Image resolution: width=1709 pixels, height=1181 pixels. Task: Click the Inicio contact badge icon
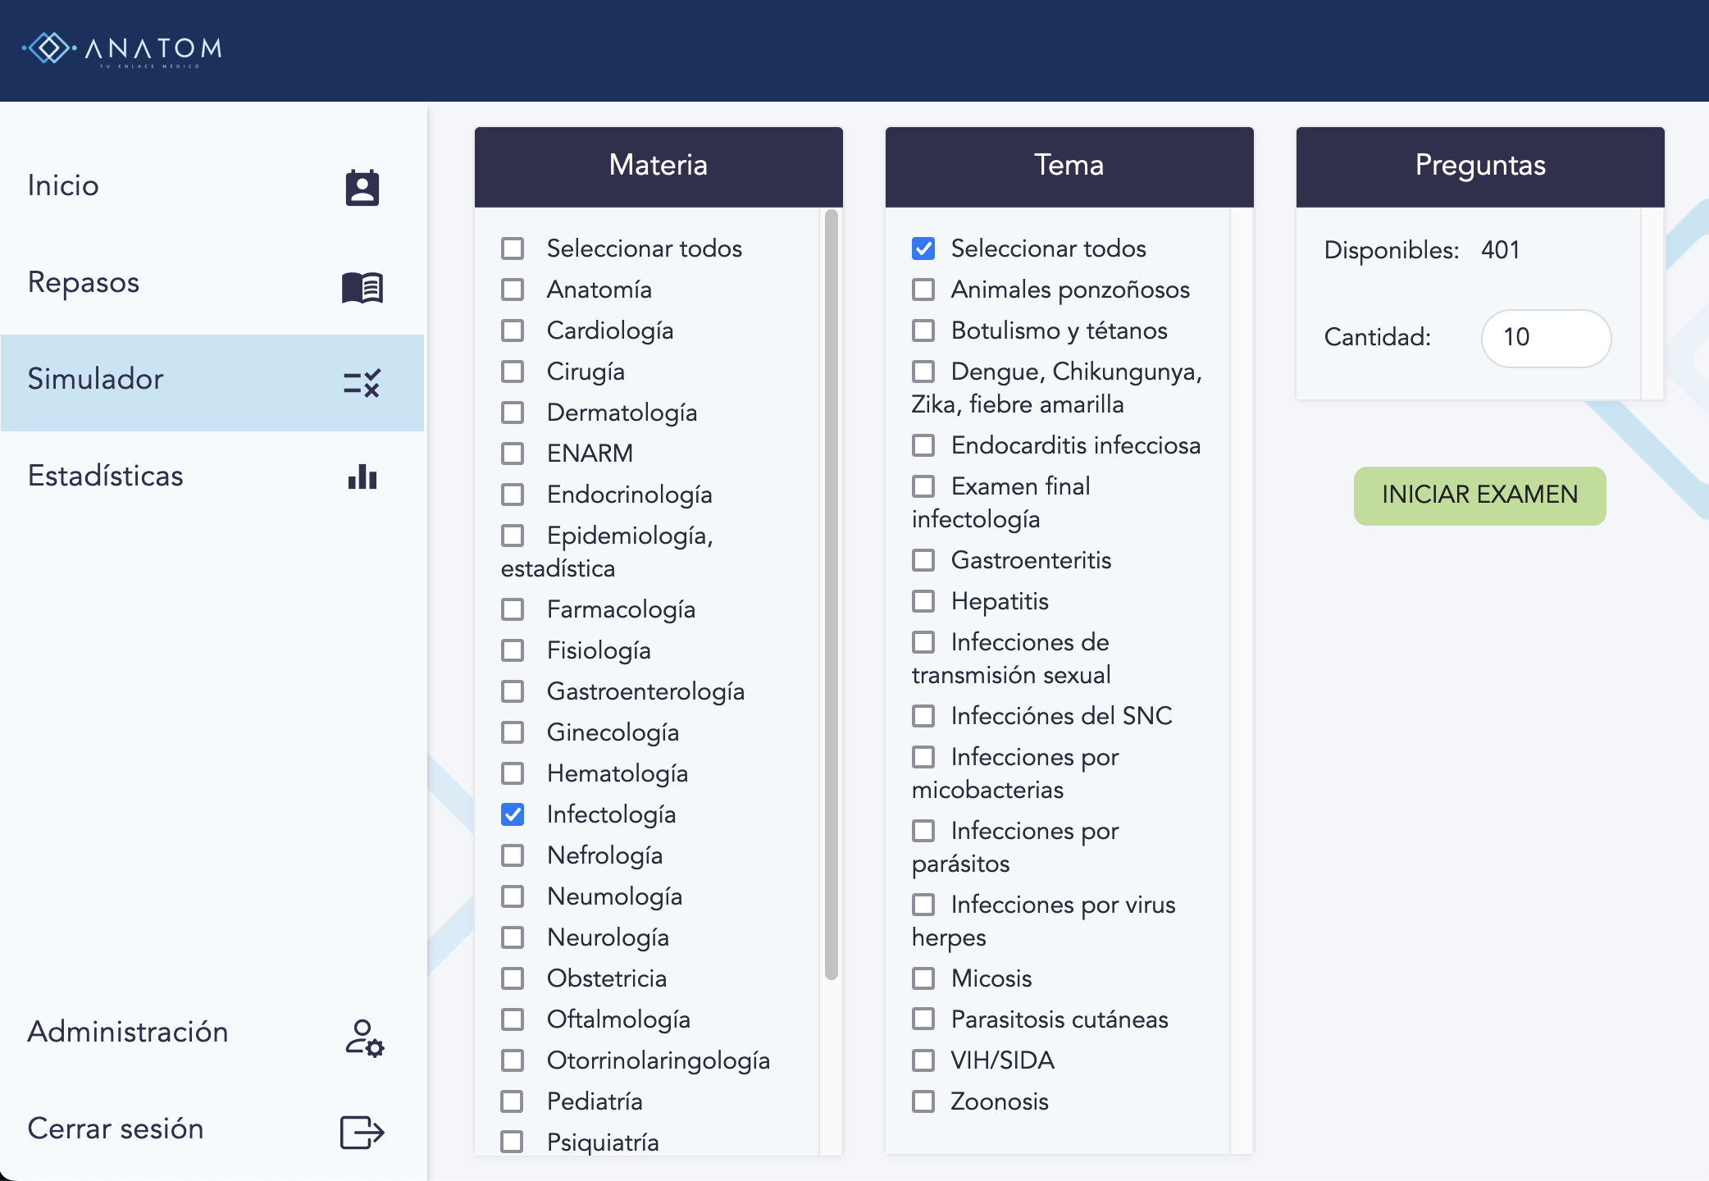point(362,188)
